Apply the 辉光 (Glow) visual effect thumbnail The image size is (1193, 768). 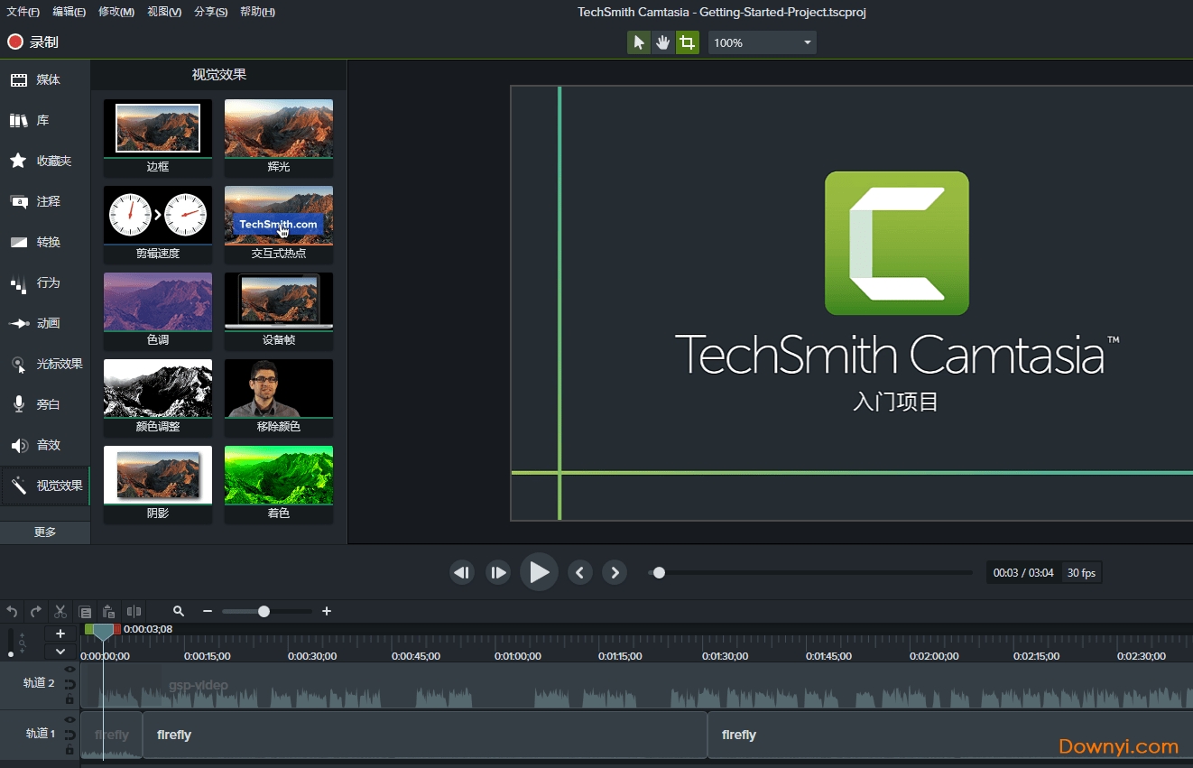[x=278, y=127]
